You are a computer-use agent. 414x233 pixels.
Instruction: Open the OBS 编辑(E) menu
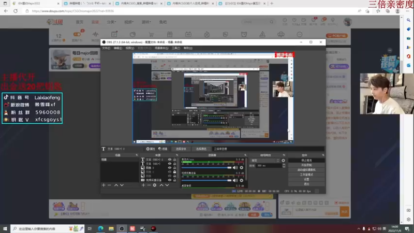tap(118, 48)
